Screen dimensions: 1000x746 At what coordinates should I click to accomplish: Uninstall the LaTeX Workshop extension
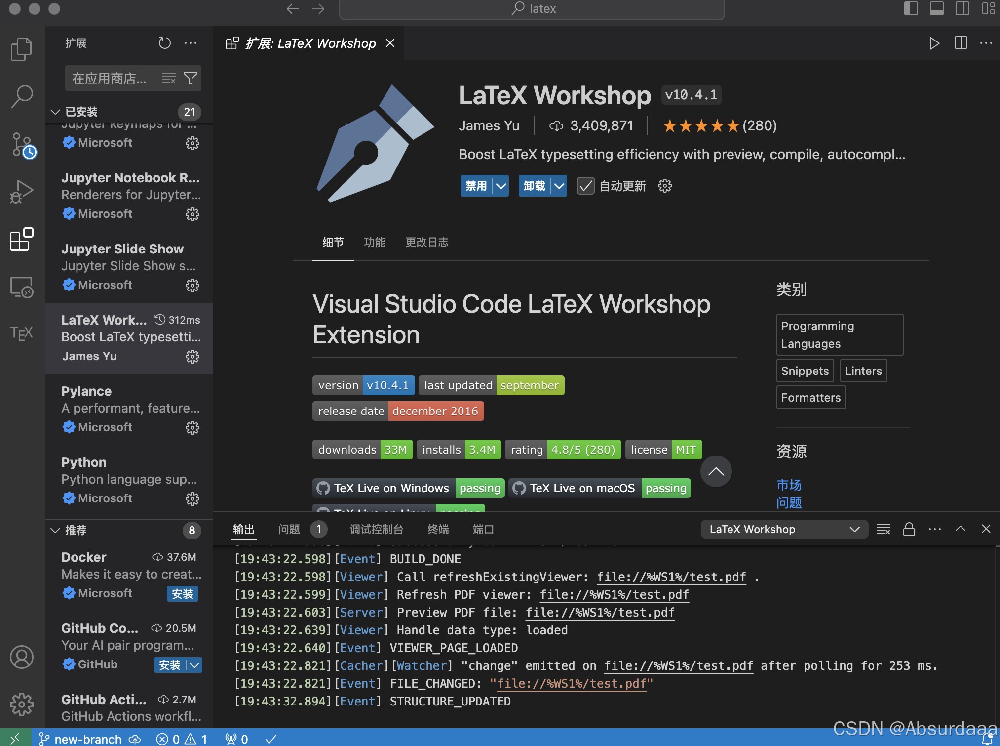[x=535, y=186]
